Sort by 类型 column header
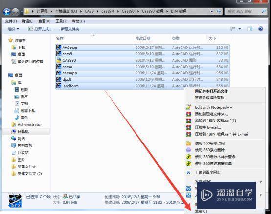The height and width of the screenshot is (214, 271). [176, 38]
